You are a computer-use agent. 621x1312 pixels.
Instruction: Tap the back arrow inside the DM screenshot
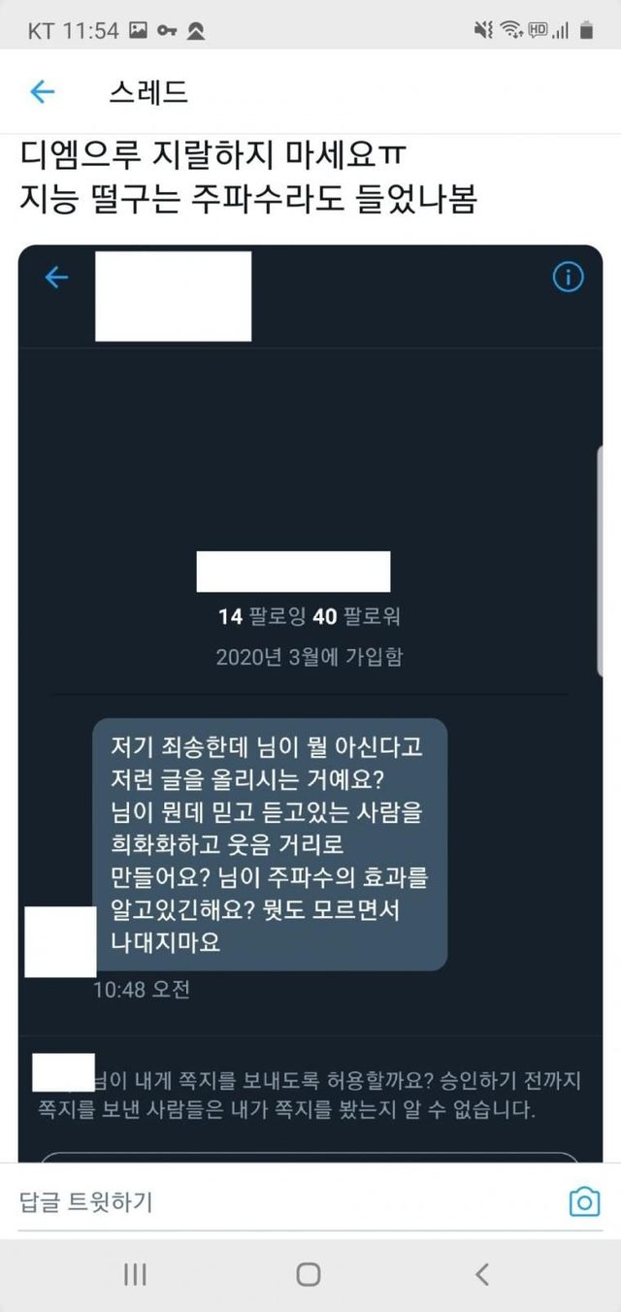tap(56, 279)
